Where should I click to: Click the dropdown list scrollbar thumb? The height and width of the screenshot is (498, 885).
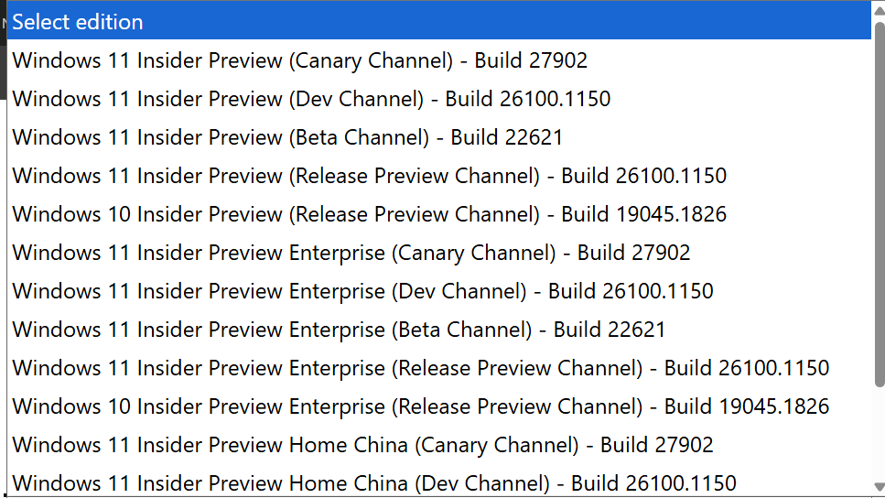pos(880,204)
